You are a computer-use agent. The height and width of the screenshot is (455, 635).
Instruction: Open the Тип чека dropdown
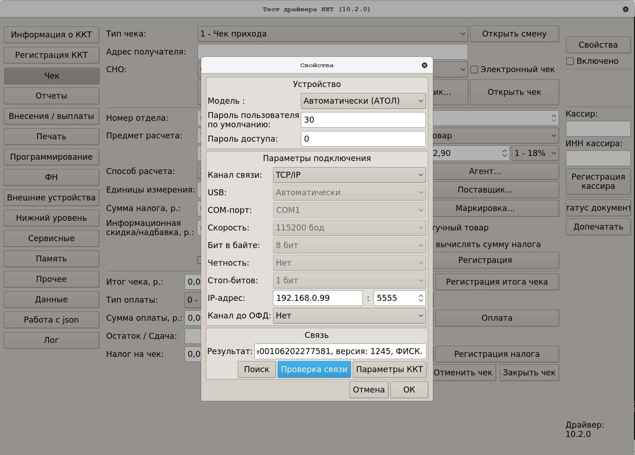[x=332, y=34]
